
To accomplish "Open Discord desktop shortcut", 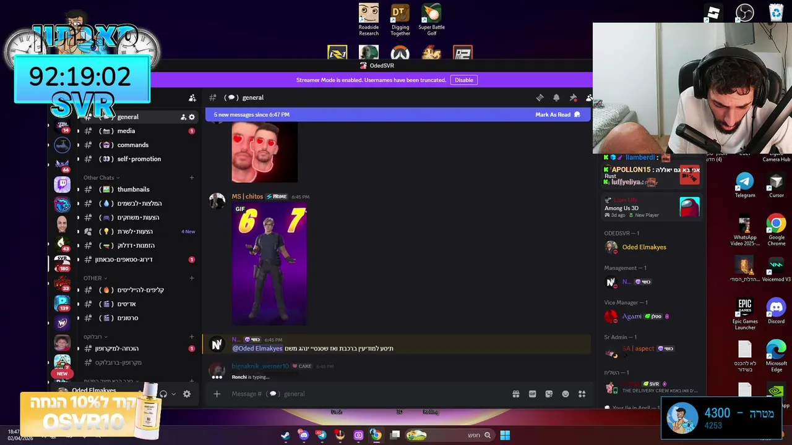I will pos(776,311).
